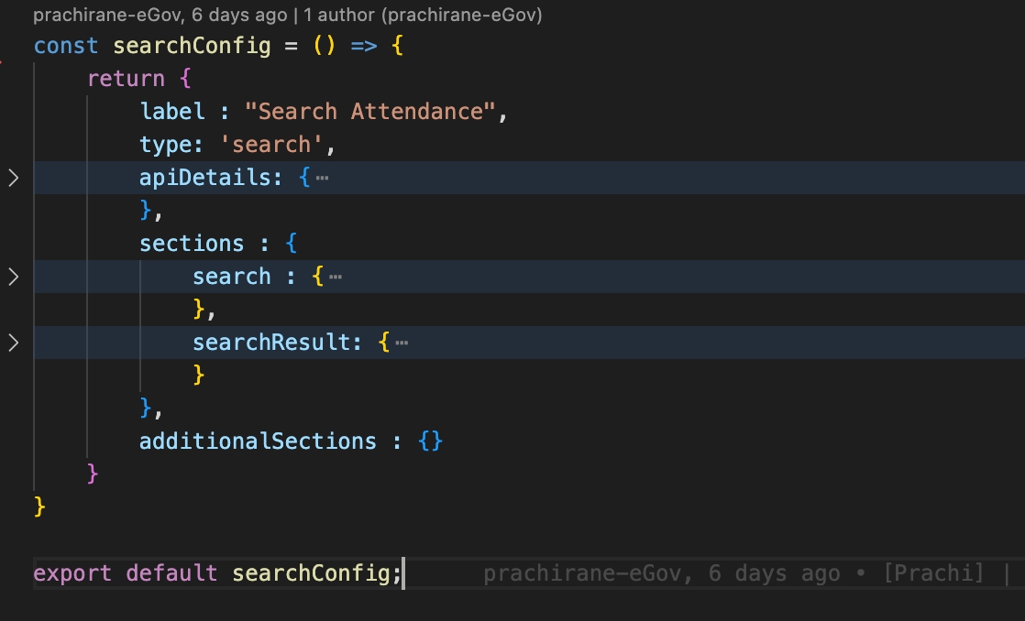
Task: Click searchConfig in the const declaration
Action: coord(192,46)
